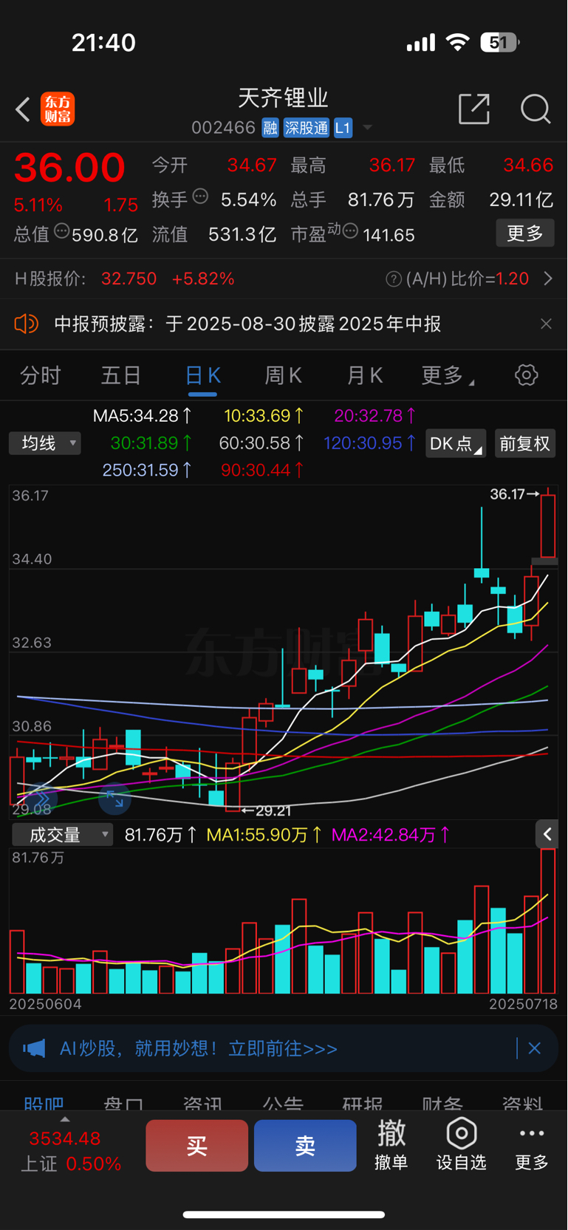Tap the 前复权 adjustment button
This screenshot has width=568, height=1230.
(x=525, y=443)
